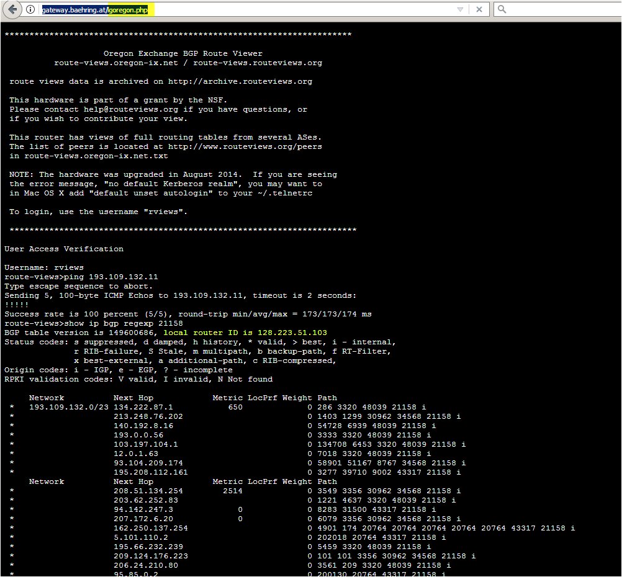Image resolution: width=622 pixels, height=577 pixels.
Task: Click the 'User Access Verification' line
Action: 63,249
